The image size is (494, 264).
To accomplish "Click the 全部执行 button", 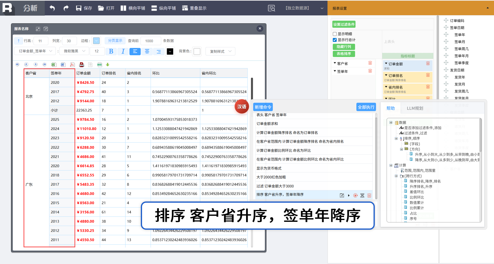I will [x=366, y=107].
